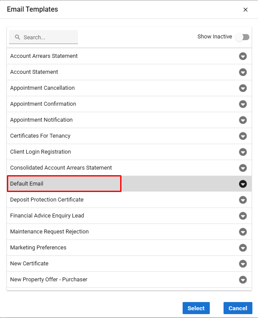
Task: Select Client Login Registration template
Action: click(x=129, y=152)
